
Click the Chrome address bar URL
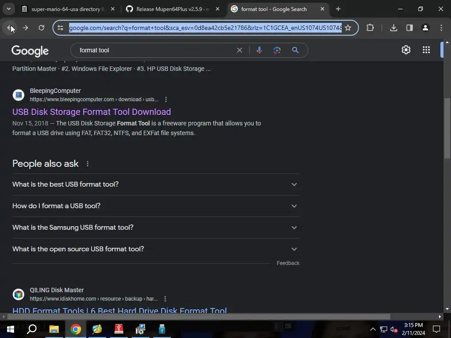[x=205, y=28]
